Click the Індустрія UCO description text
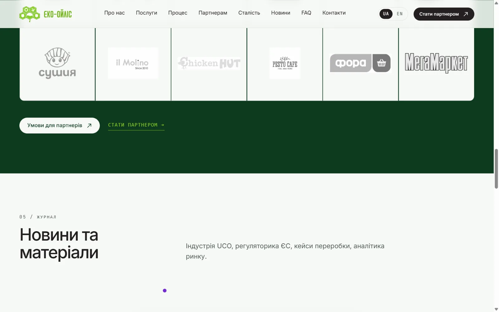 (285, 251)
